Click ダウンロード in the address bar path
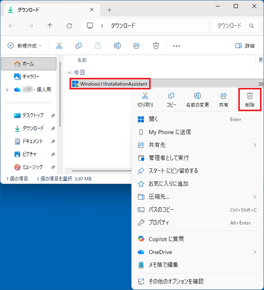264x290 pixels. click(x=123, y=26)
